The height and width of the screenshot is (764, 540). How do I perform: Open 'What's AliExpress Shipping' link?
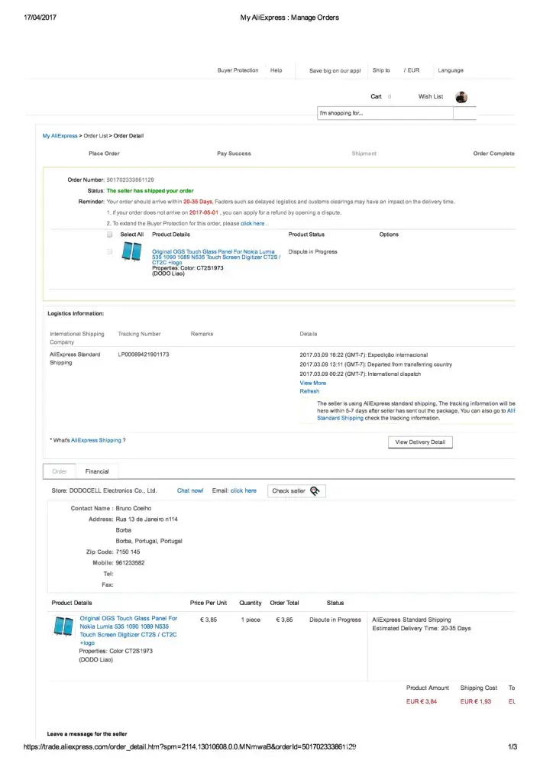pyautogui.click(x=96, y=441)
